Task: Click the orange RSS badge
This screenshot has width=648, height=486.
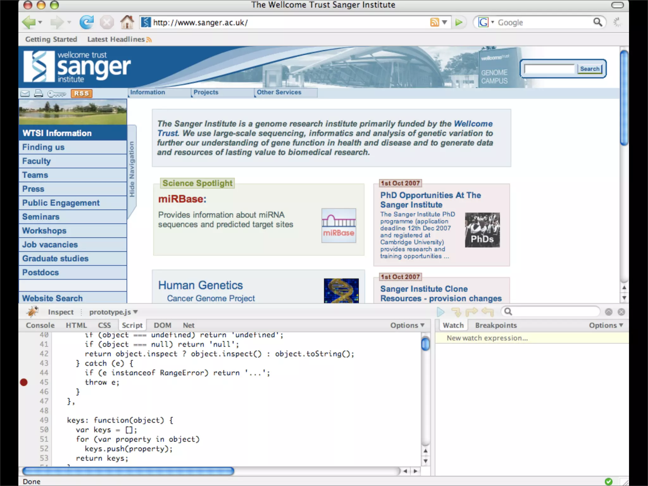Action: [x=82, y=94]
